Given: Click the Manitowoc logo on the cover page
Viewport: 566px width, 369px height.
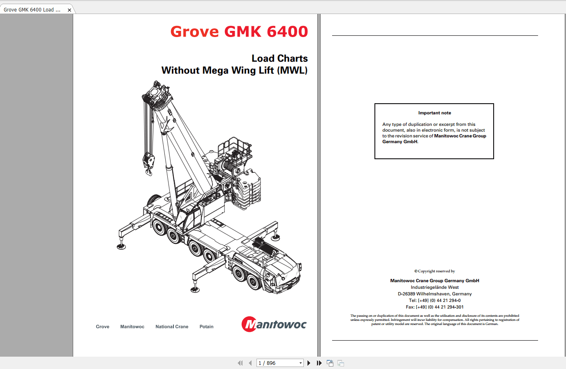Looking at the screenshot, I should pyautogui.click(x=274, y=324).
